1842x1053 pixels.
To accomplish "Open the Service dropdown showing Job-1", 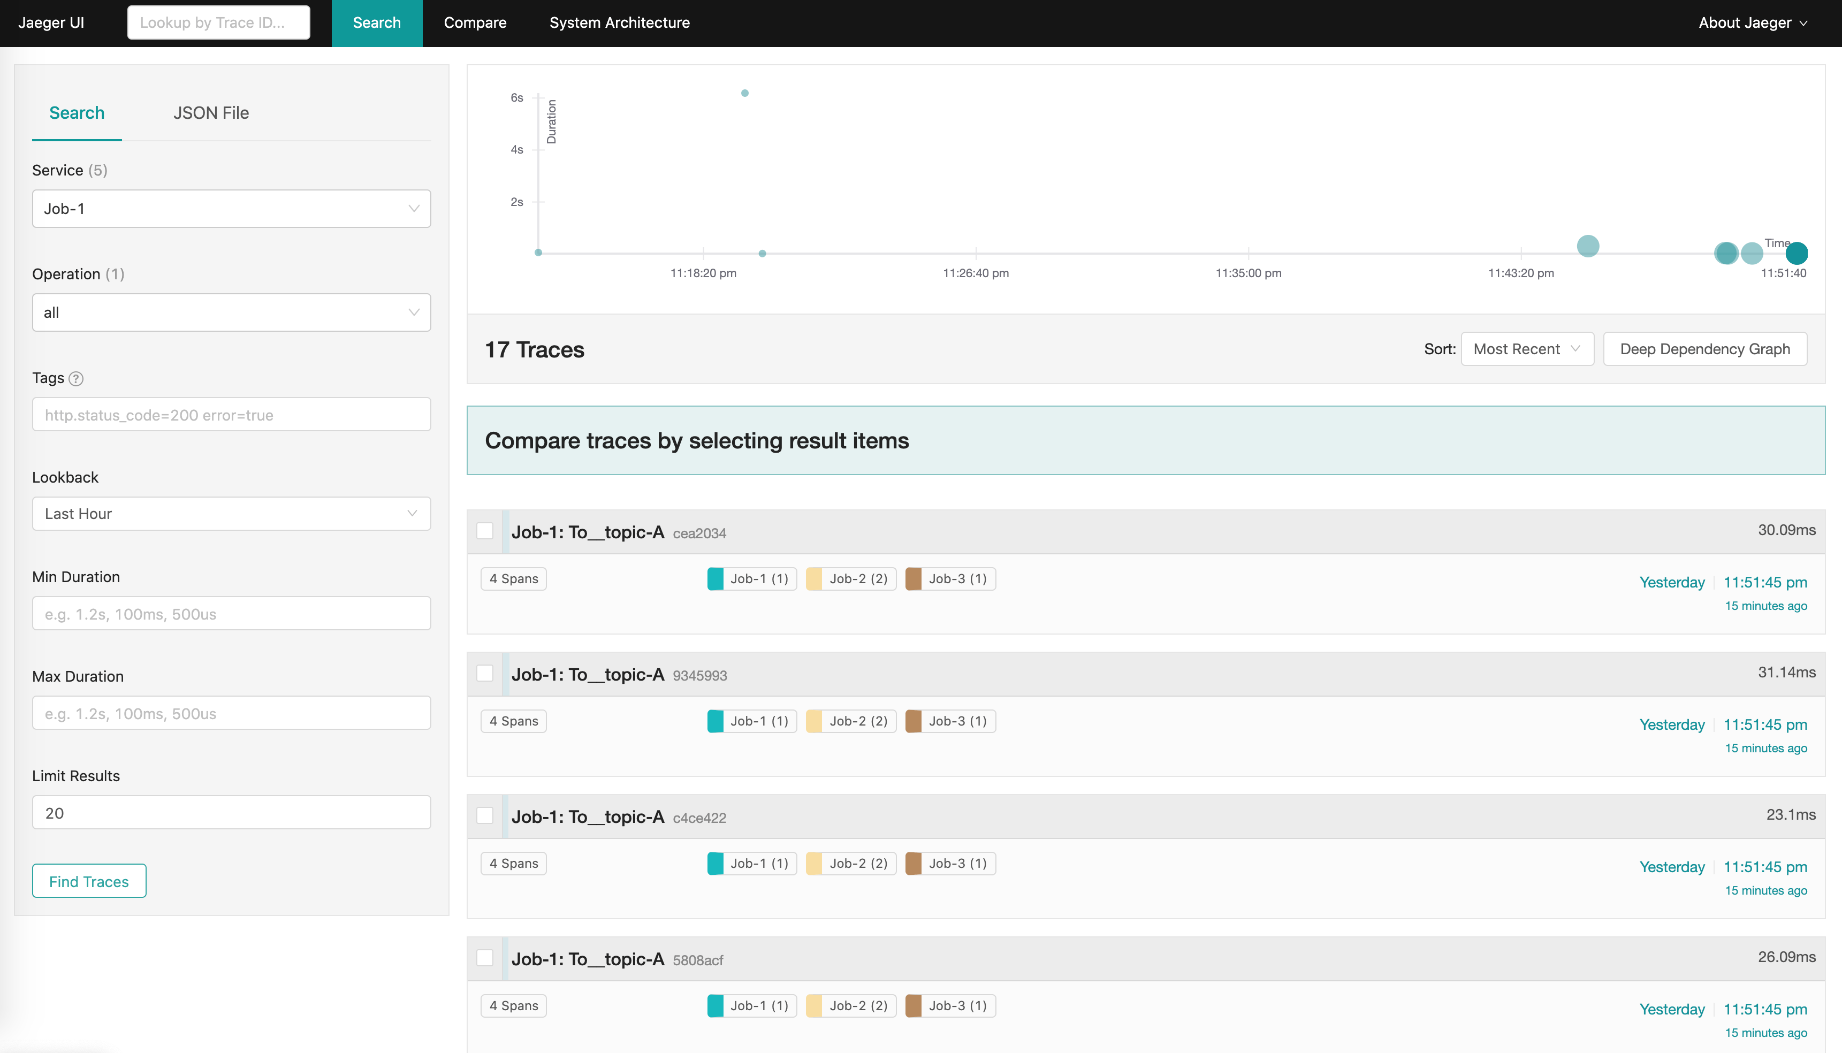I will 231,209.
